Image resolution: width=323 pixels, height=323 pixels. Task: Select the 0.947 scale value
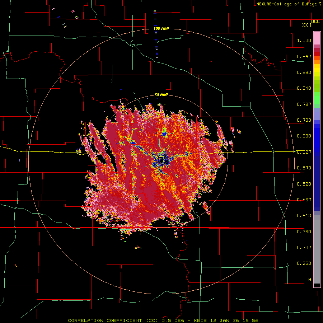(304, 56)
